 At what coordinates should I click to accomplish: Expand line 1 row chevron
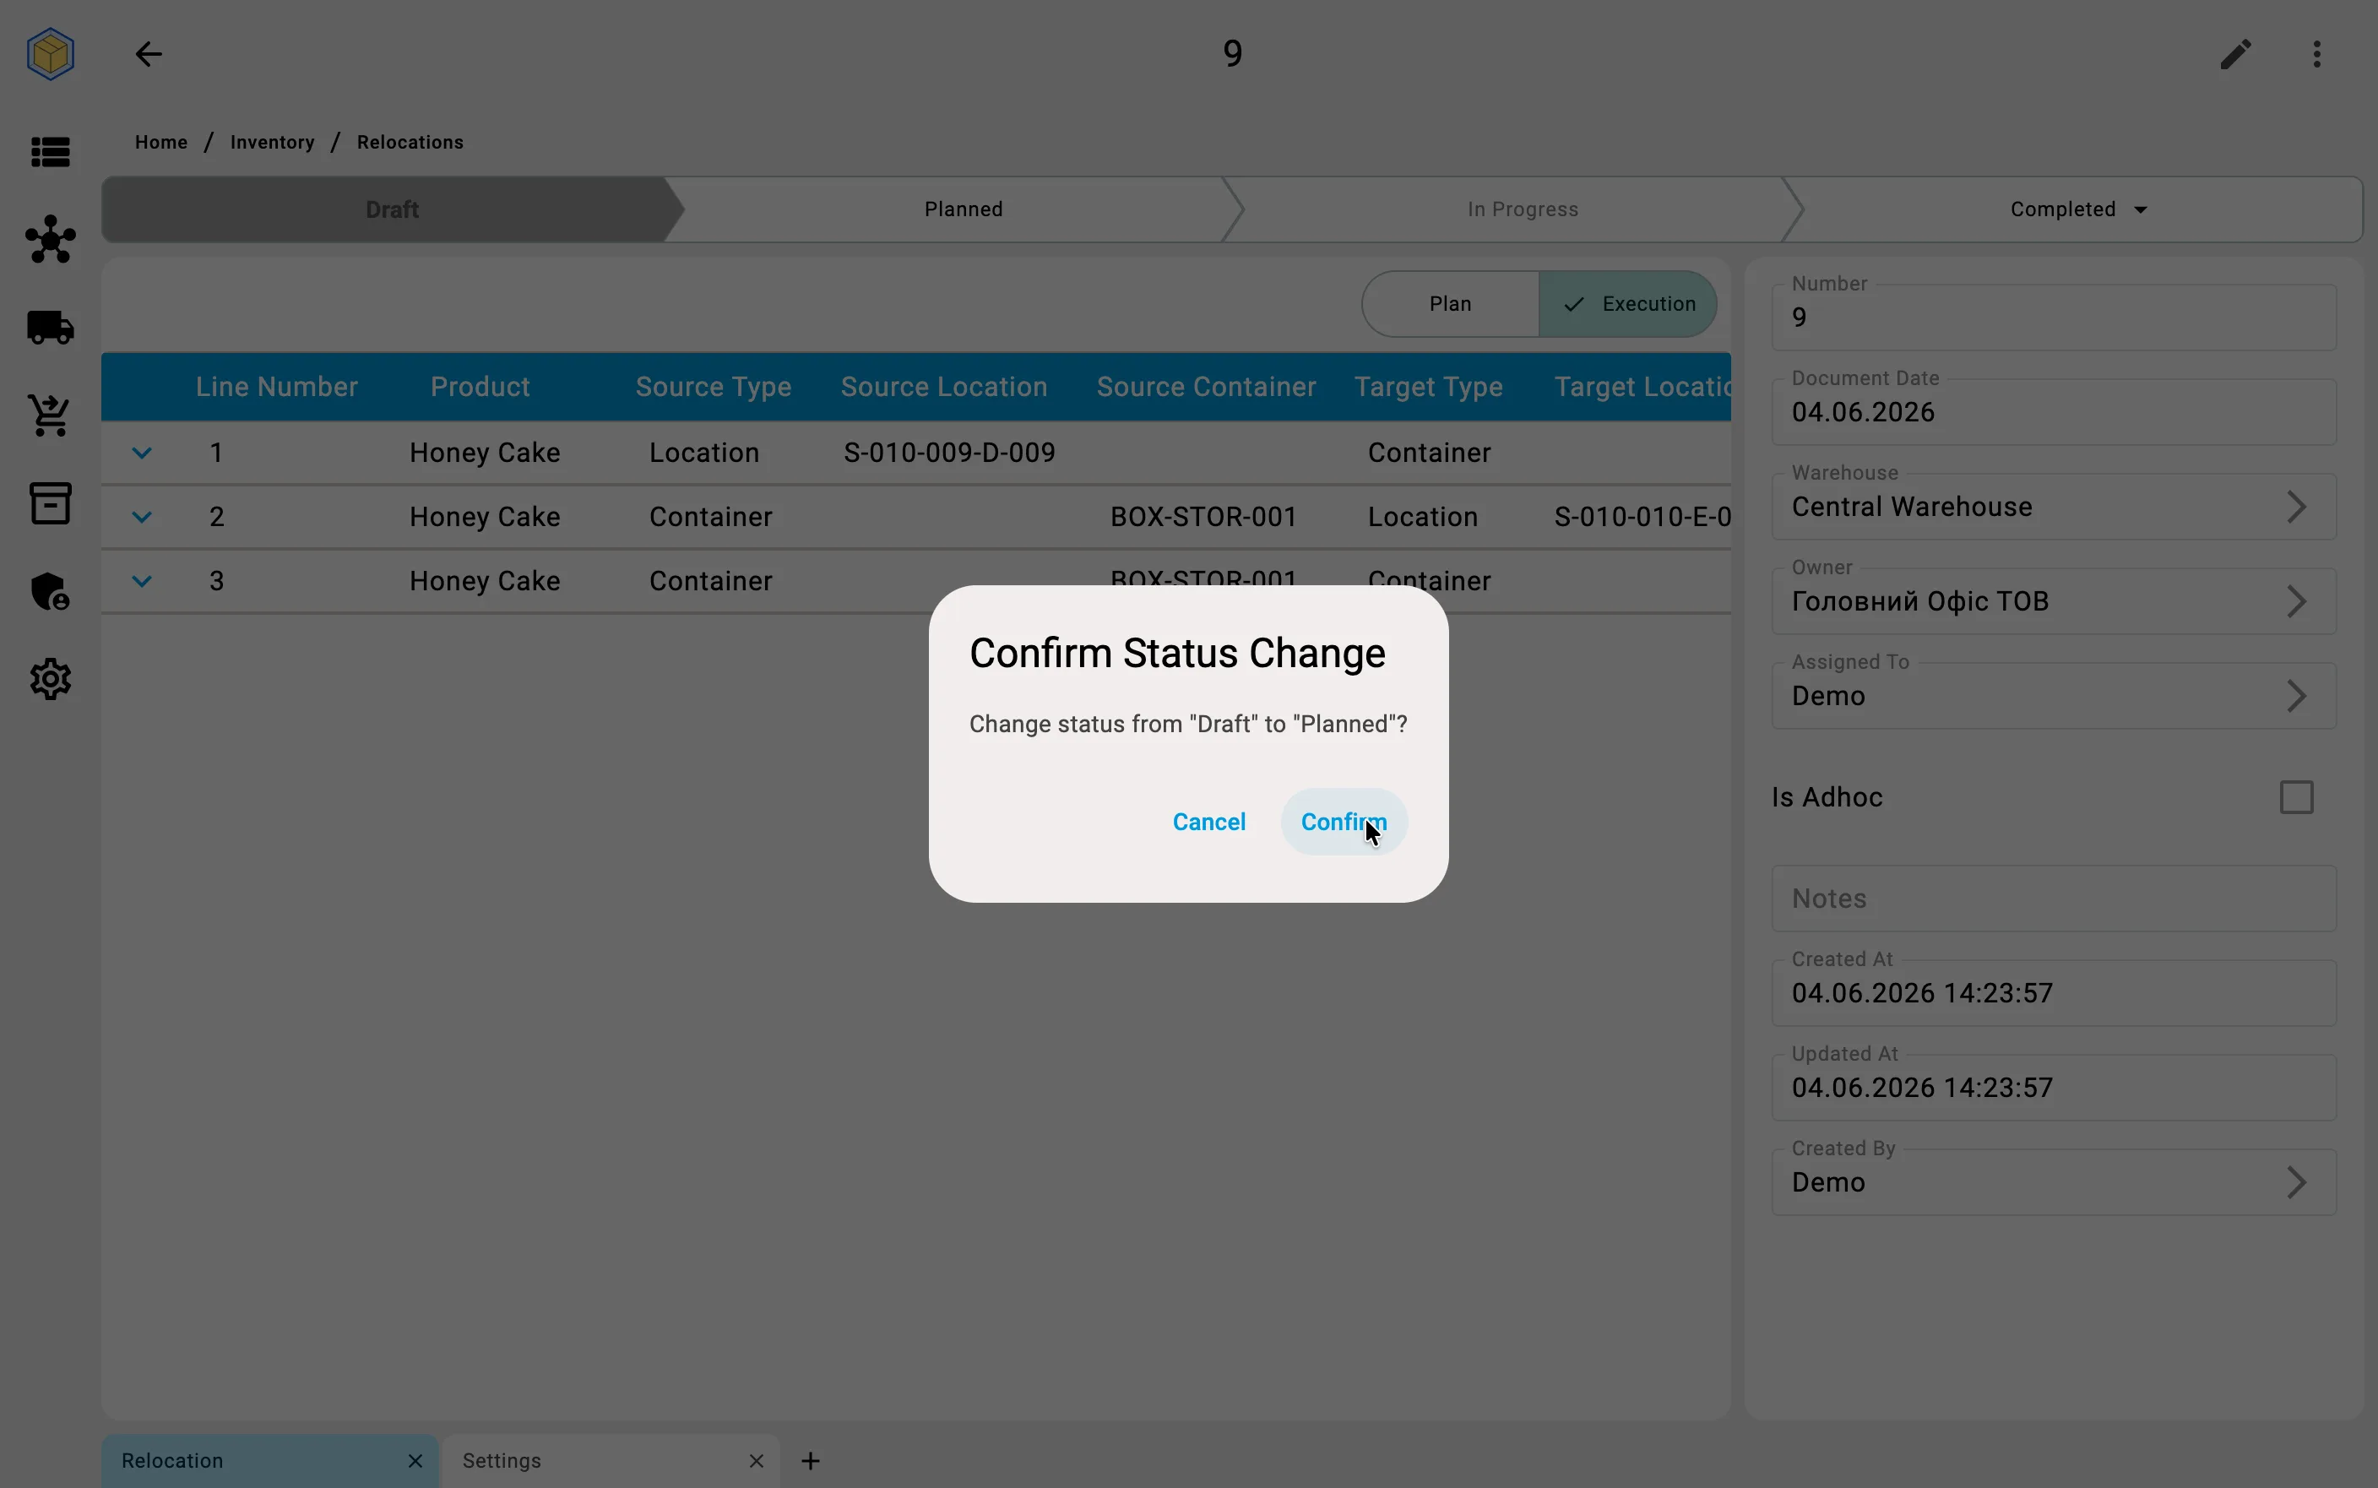[x=142, y=453]
